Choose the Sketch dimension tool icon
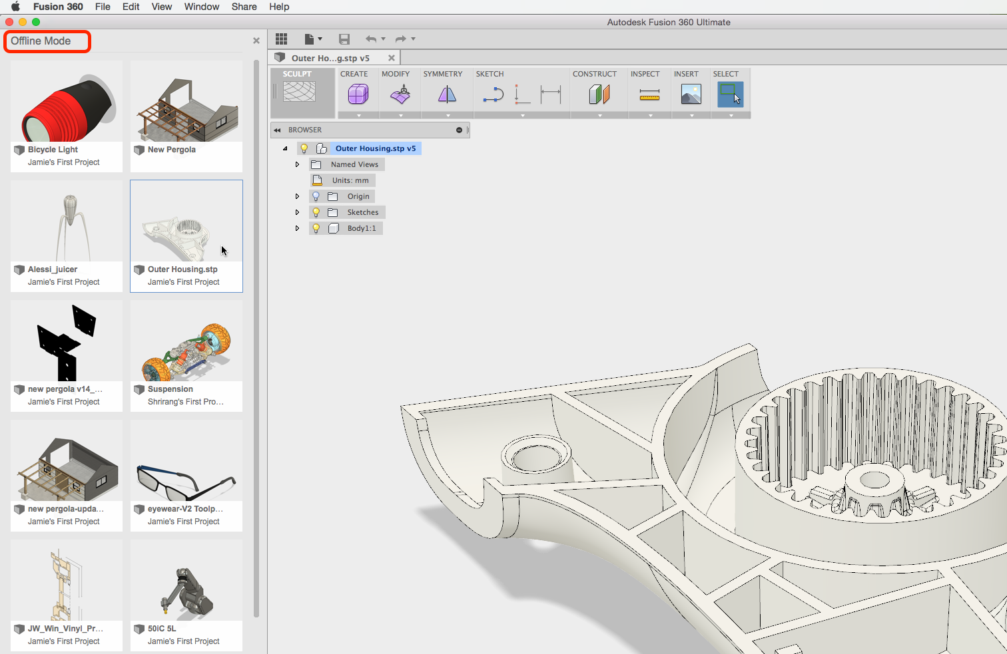This screenshot has width=1007, height=654. [551, 94]
